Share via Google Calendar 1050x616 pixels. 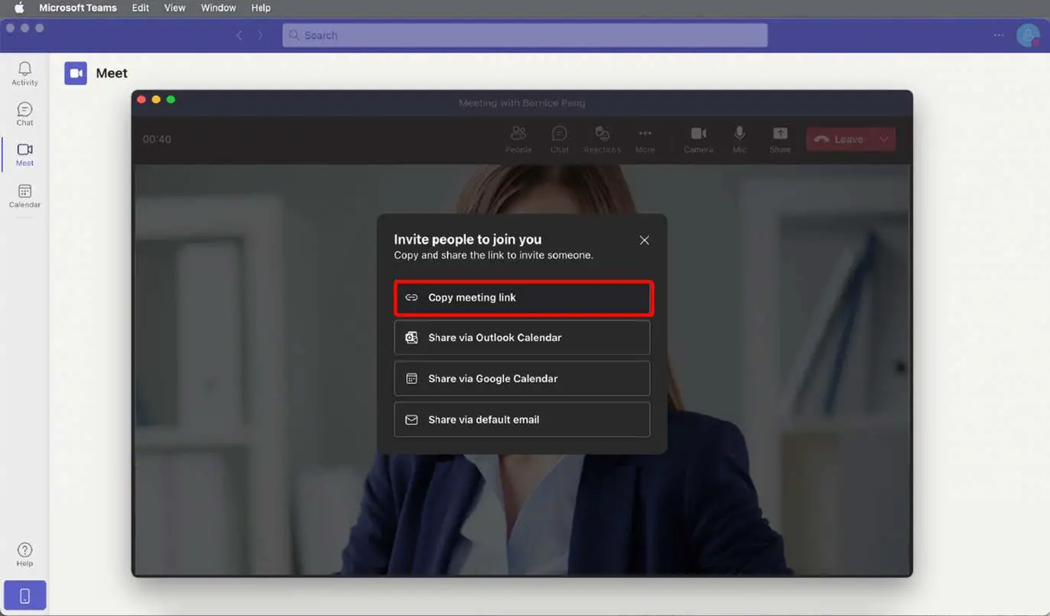tap(522, 378)
